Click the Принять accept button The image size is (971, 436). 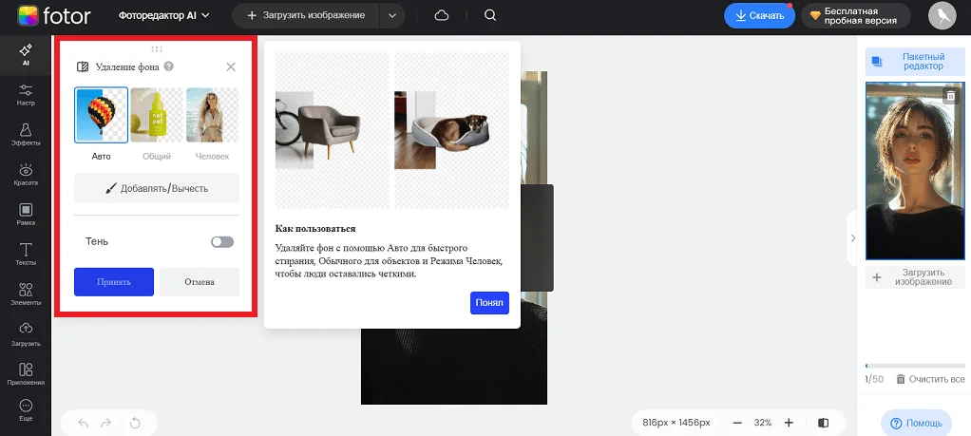(x=114, y=282)
